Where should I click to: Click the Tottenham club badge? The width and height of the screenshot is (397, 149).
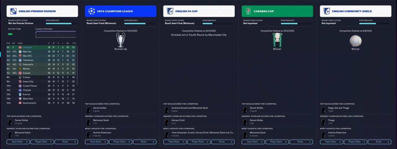[x=20, y=60]
